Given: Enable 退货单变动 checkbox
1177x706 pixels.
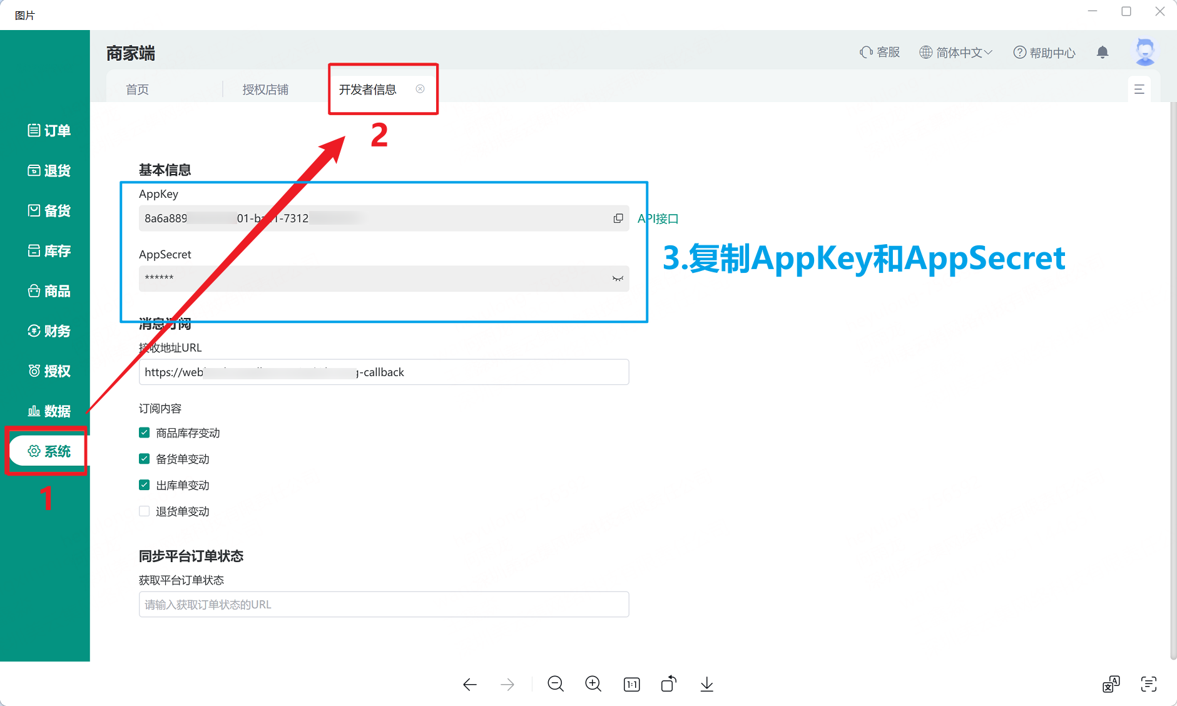Looking at the screenshot, I should (x=145, y=511).
